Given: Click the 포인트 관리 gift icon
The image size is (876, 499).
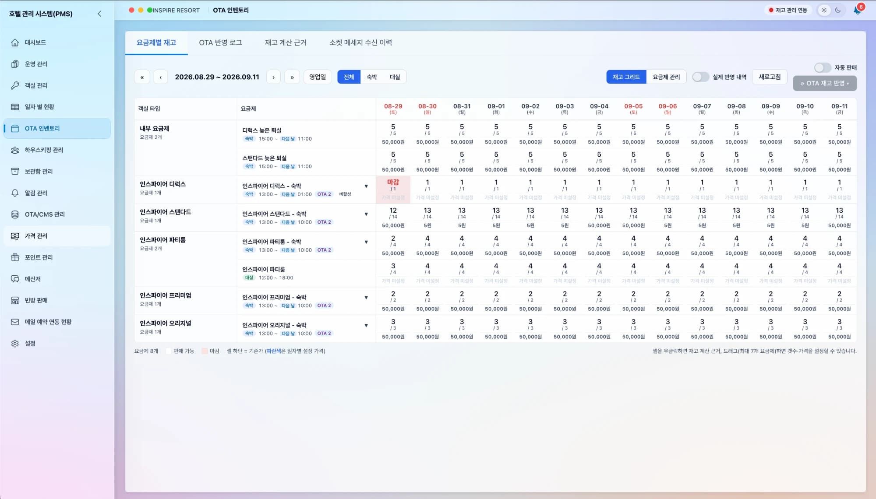Looking at the screenshot, I should point(15,257).
